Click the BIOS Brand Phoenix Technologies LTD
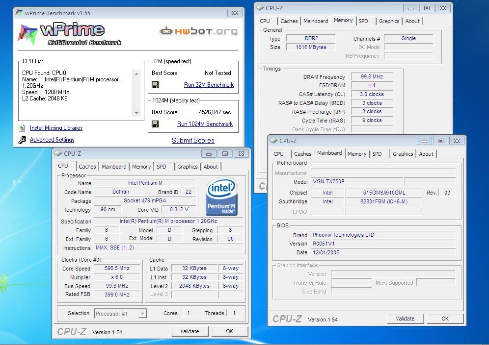 coord(383,235)
